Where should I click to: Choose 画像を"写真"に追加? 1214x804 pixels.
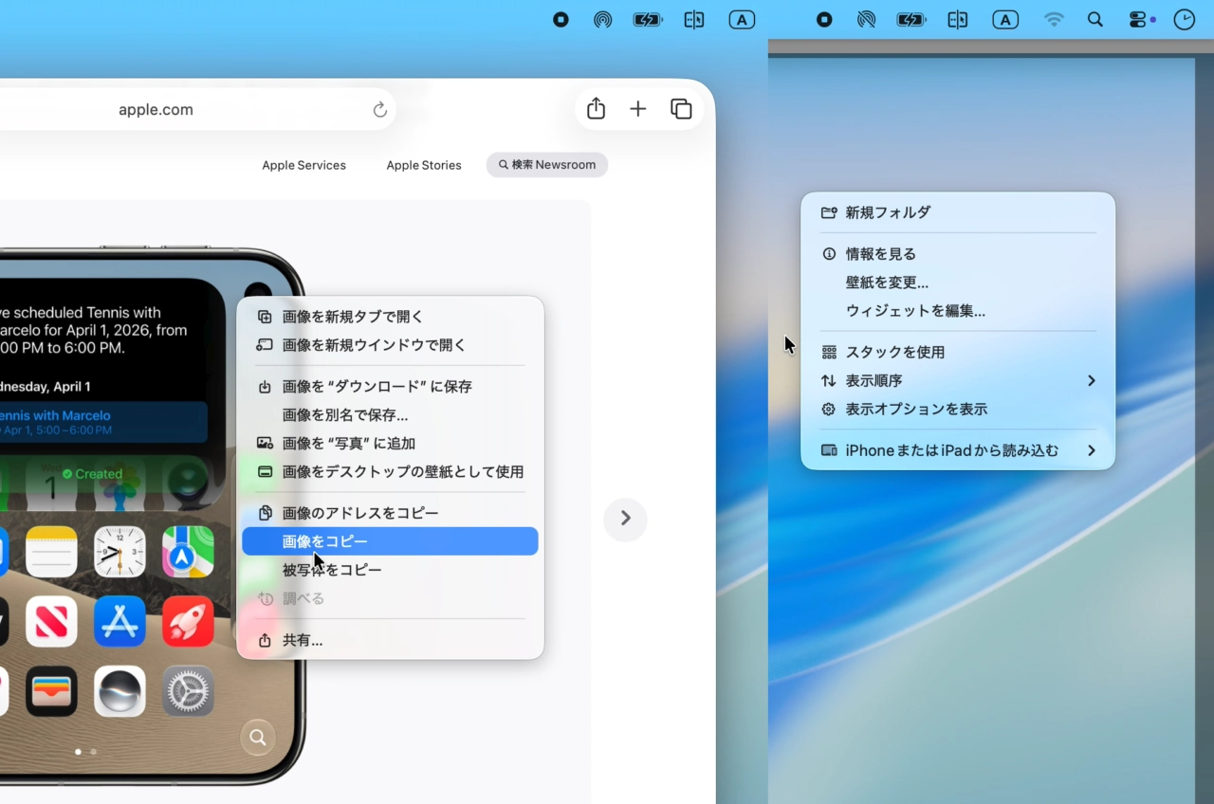[x=390, y=444]
